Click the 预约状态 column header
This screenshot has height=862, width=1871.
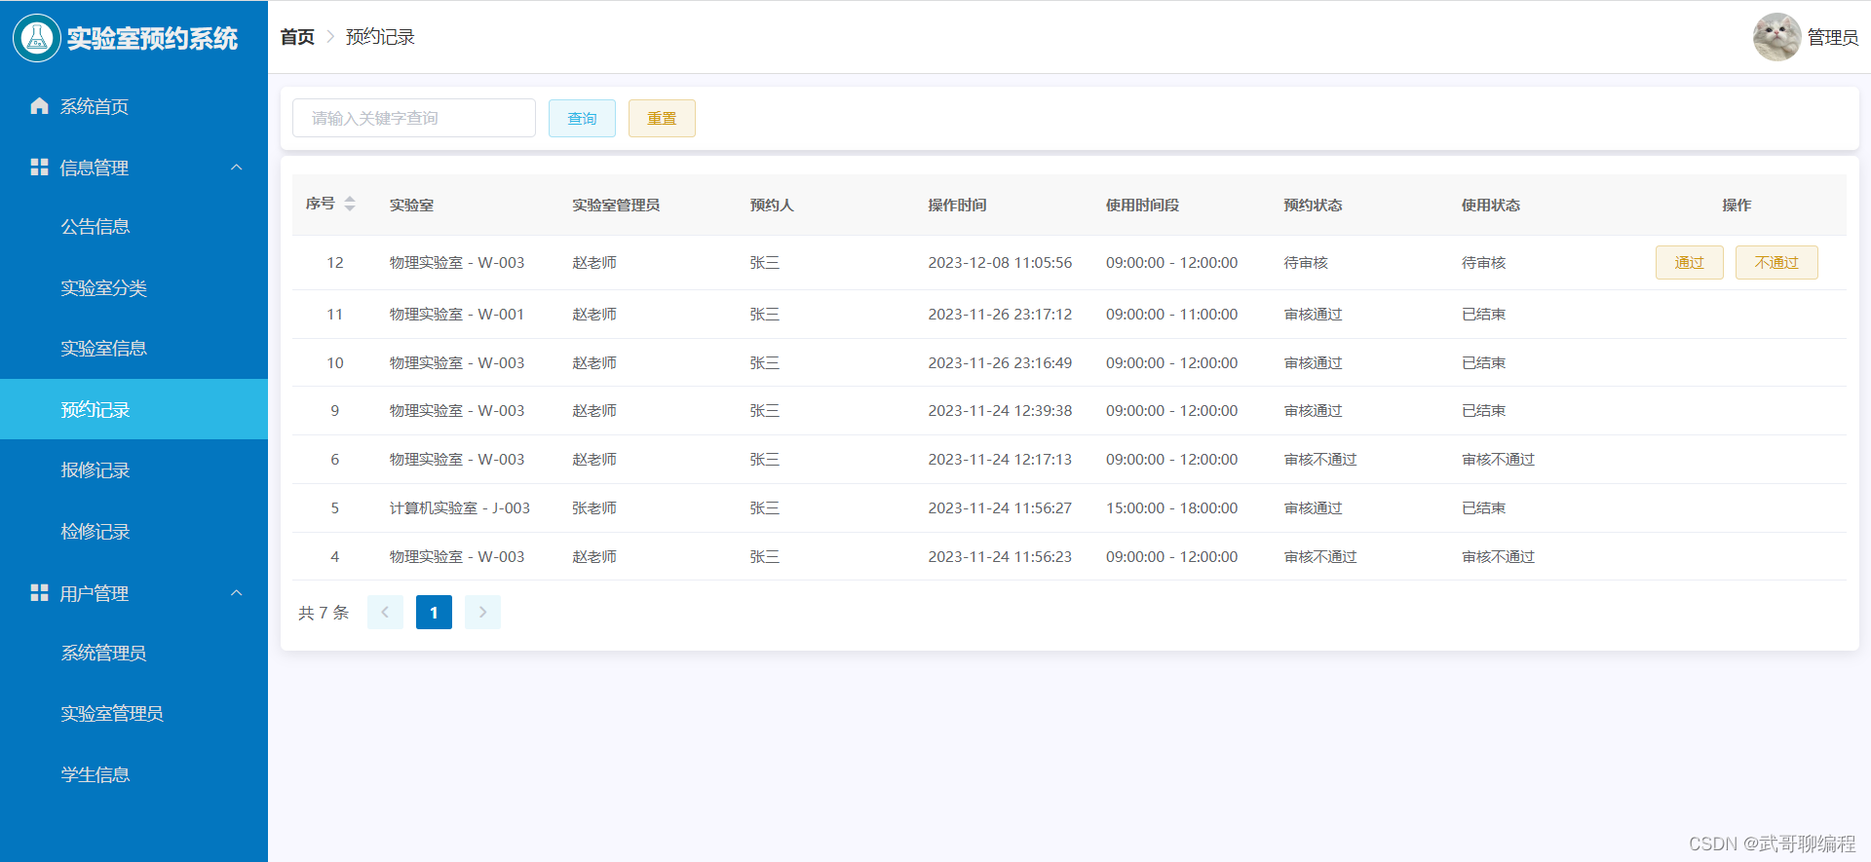tap(1313, 205)
